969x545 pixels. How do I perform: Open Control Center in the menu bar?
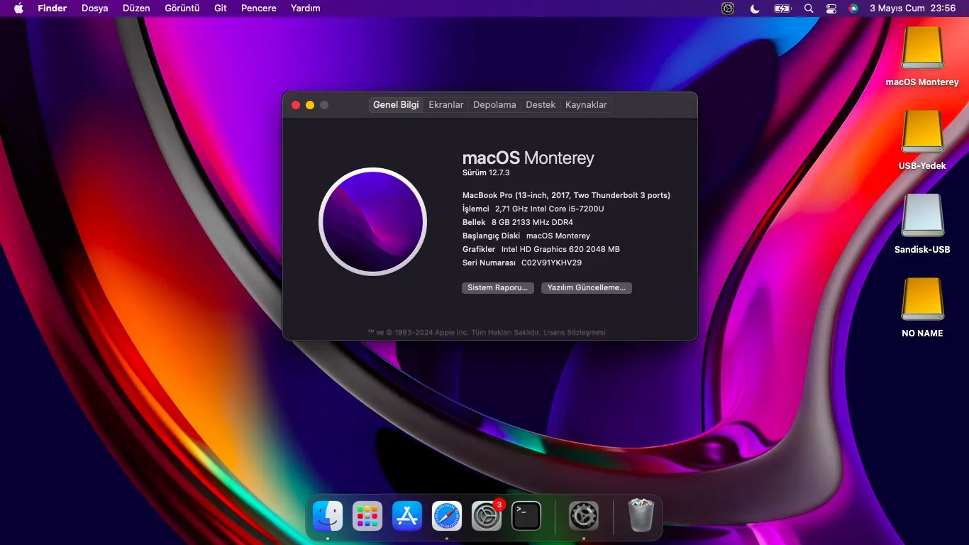[831, 9]
